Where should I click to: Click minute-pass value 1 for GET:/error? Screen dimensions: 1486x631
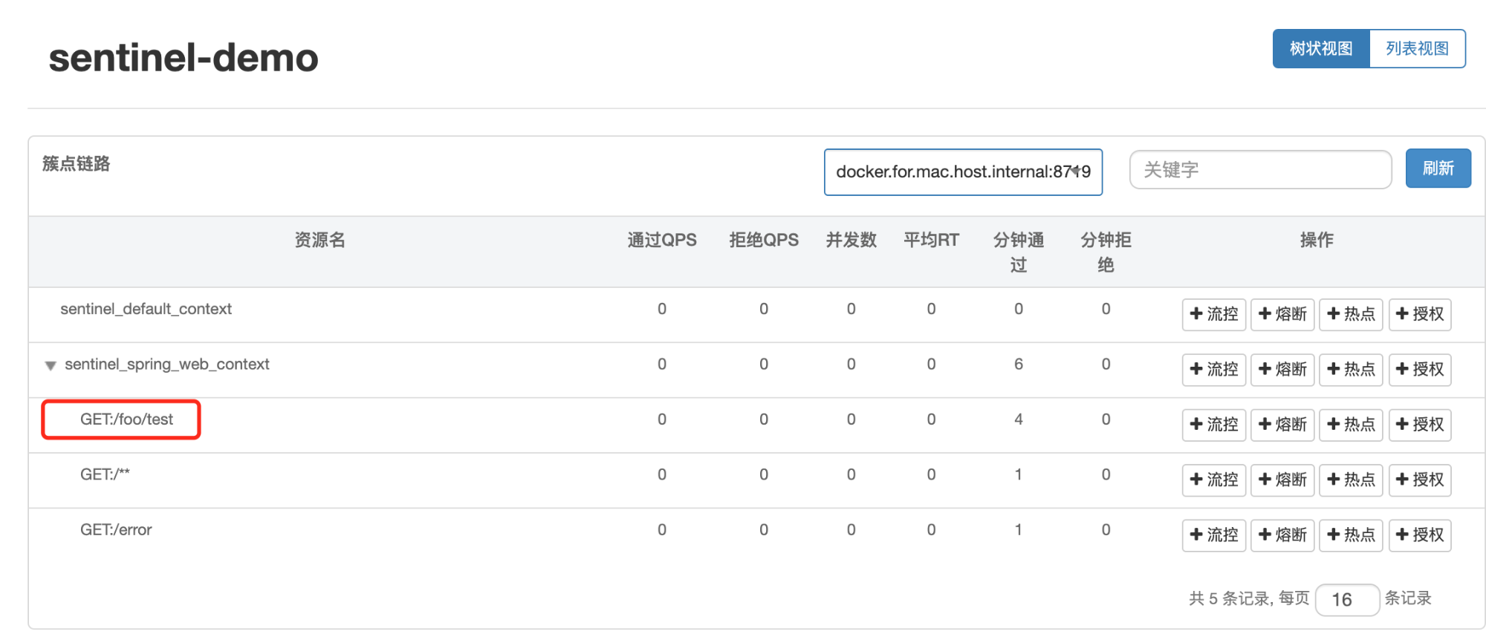[1019, 530]
